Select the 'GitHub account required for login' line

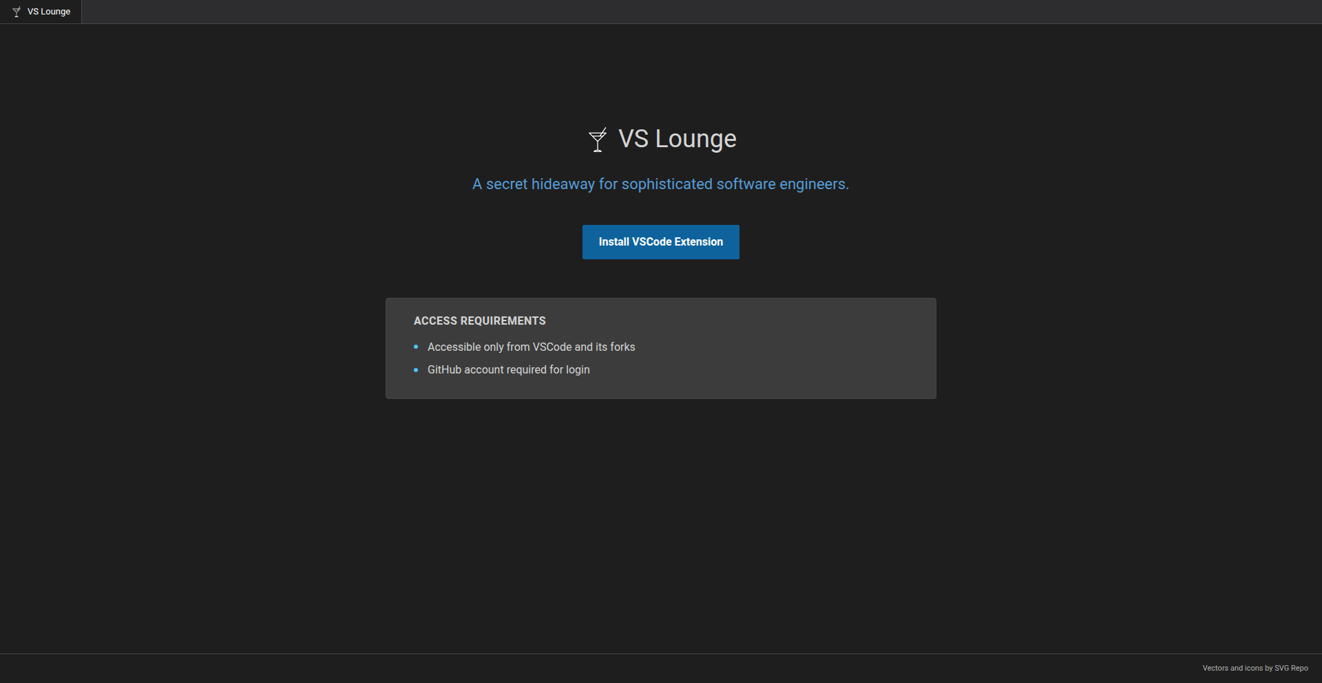pos(508,369)
